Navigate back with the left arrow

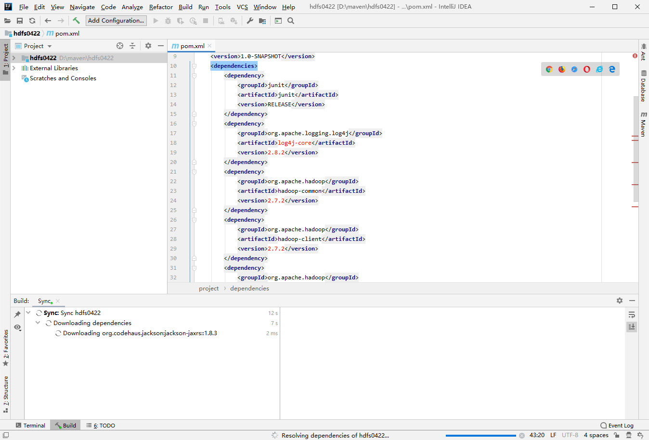[x=48, y=21]
